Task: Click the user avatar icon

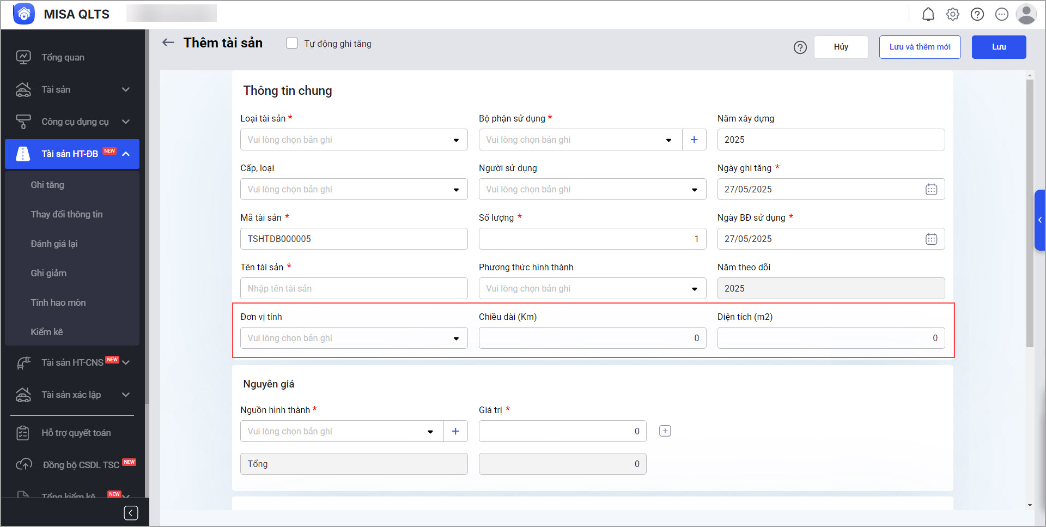Action: [x=1026, y=15]
